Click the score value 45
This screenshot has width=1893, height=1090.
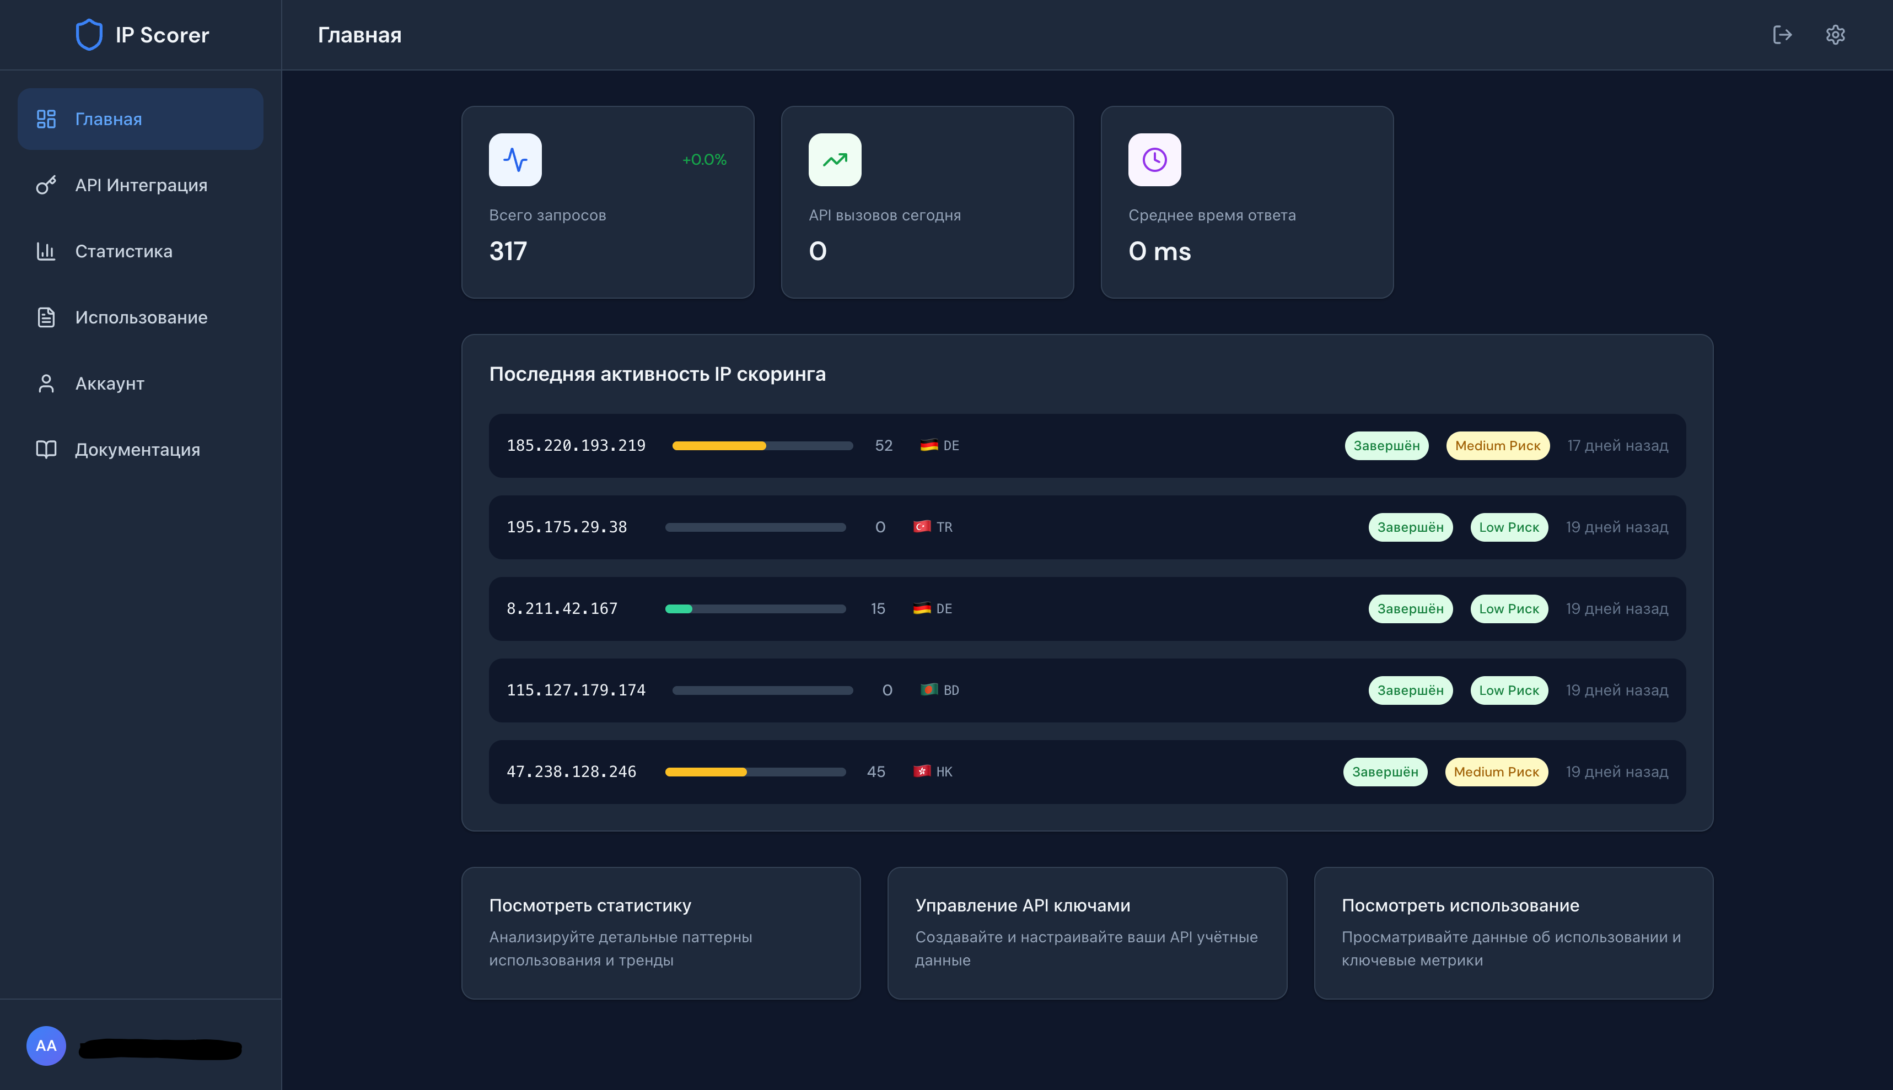click(x=876, y=772)
